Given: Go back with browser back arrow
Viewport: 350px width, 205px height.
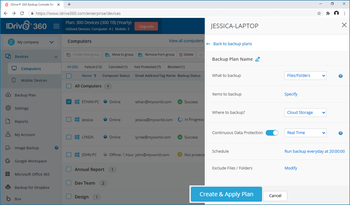Looking at the screenshot, I should [x=6, y=14].
